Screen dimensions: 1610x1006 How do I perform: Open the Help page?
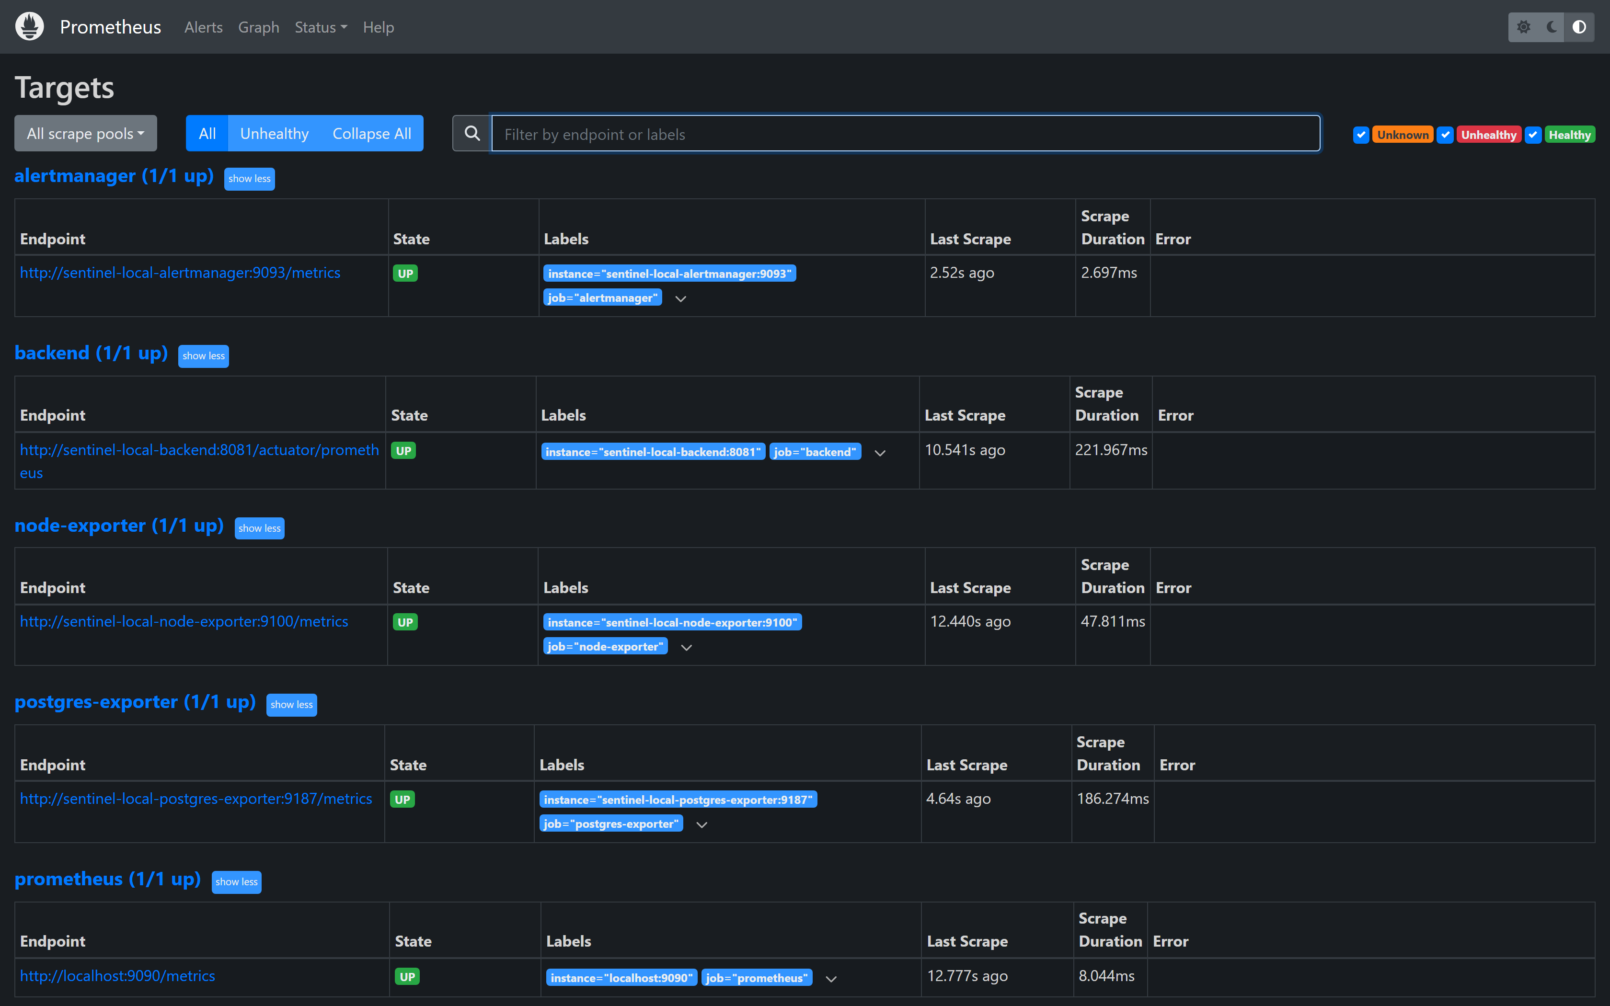point(379,27)
